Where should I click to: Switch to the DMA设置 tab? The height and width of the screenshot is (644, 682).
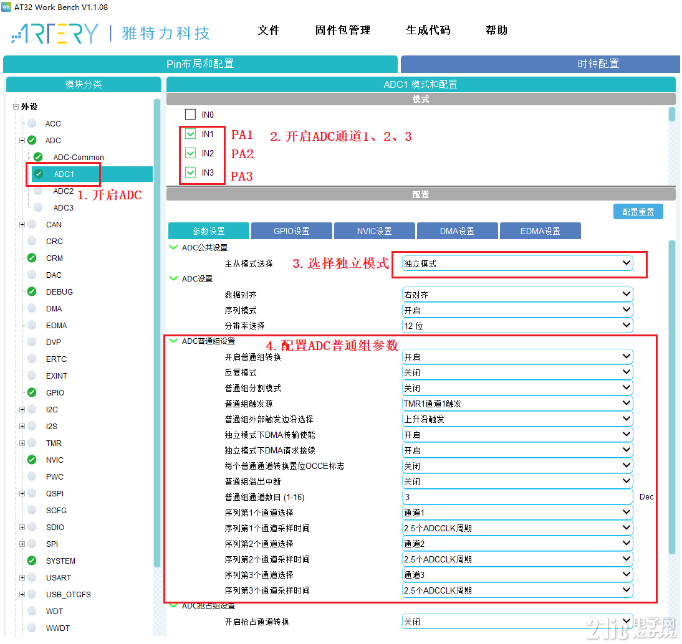[457, 230]
